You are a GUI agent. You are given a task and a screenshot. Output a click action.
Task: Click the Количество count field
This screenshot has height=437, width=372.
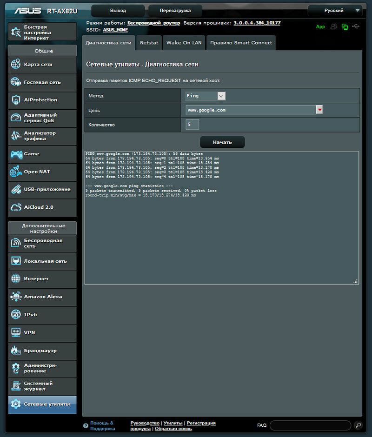point(193,124)
